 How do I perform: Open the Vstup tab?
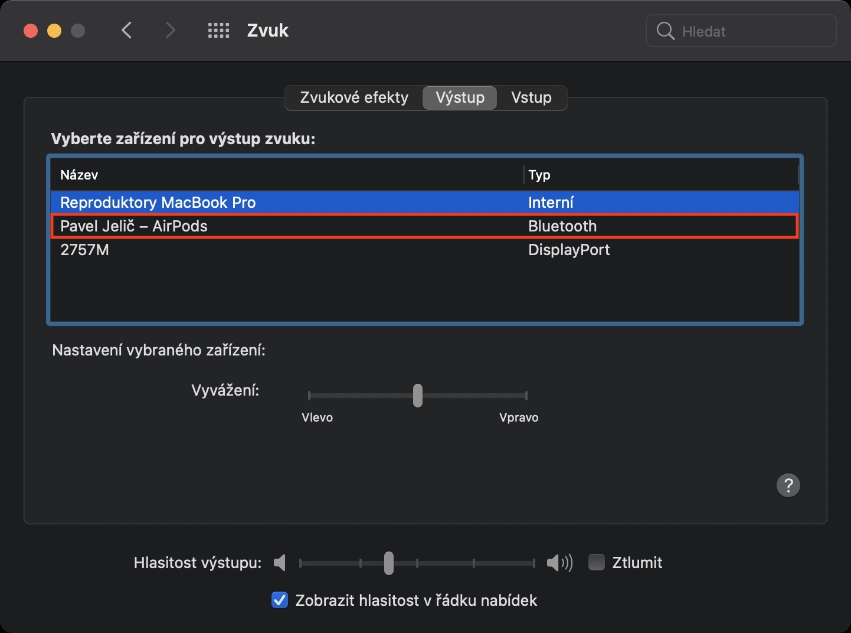point(531,97)
